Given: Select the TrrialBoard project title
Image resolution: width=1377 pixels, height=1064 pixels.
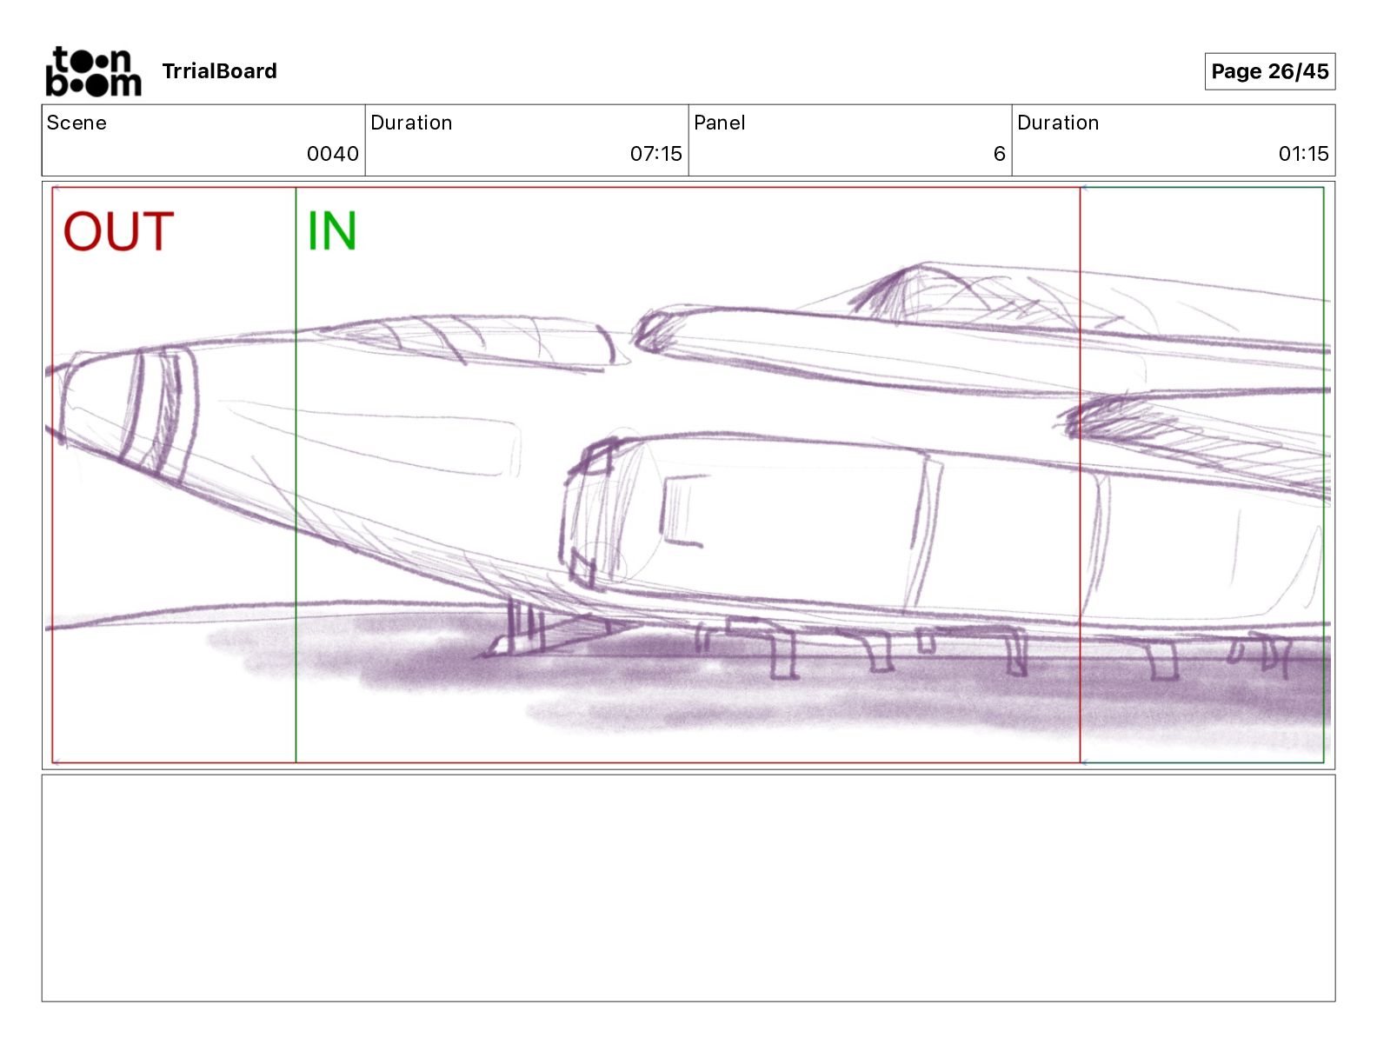Looking at the screenshot, I should click(x=219, y=71).
